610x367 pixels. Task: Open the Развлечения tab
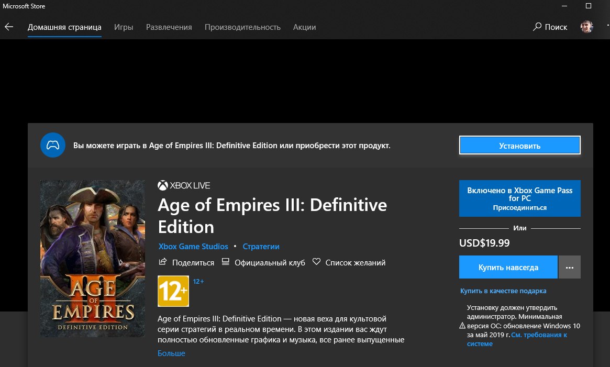(x=169, y=27)
